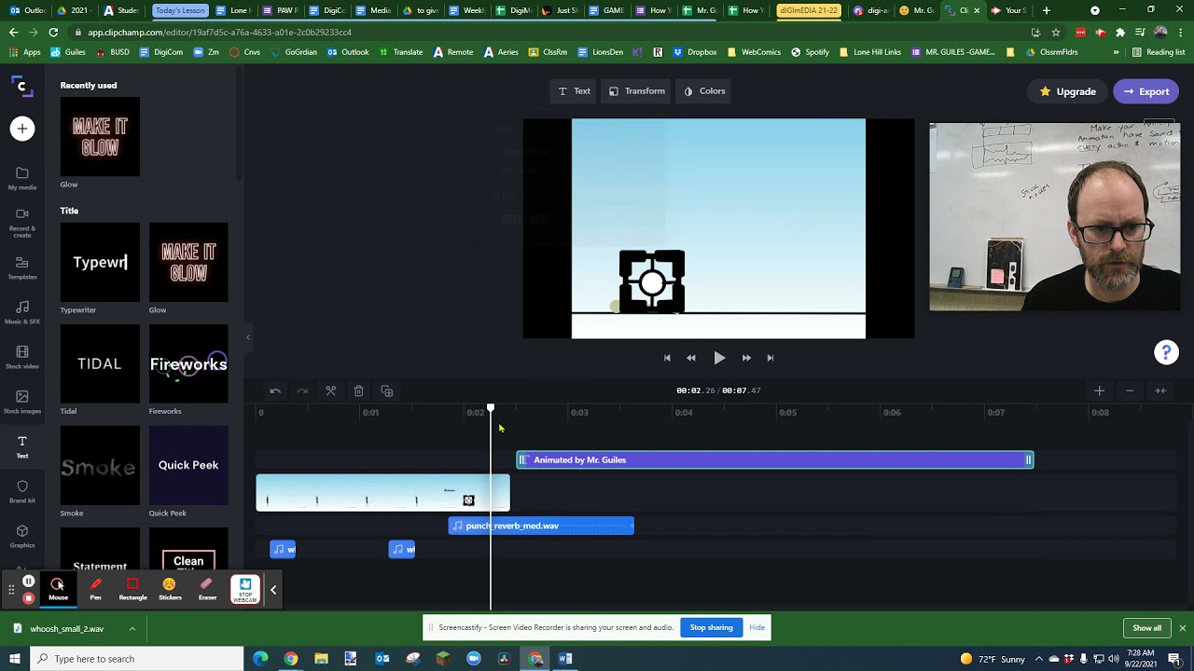Viewport: 1194px width, 671px height.
Task: Show more bookmarks chevron
Action: [1116, 52]
